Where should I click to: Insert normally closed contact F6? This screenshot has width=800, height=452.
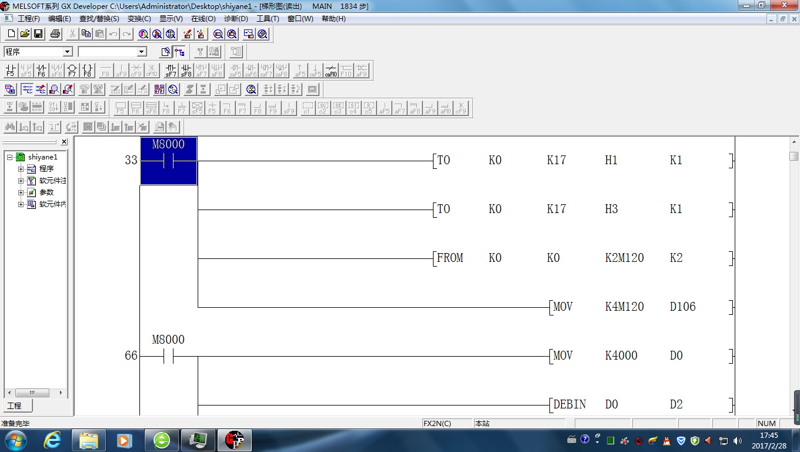click(41, 71)
